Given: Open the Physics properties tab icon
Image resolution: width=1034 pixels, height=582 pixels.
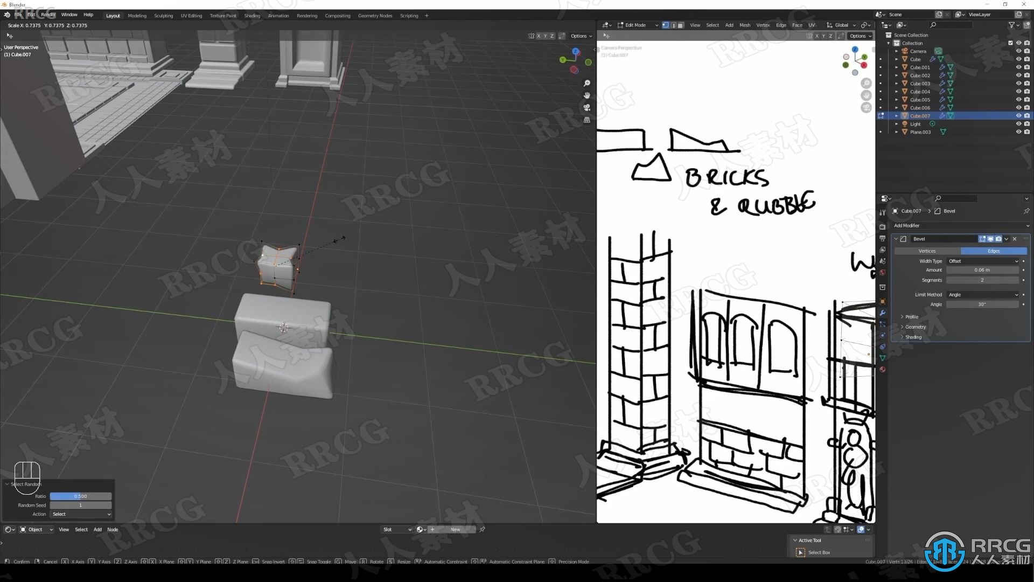Looking at the screenshot, I should click(x=882, y=335).
